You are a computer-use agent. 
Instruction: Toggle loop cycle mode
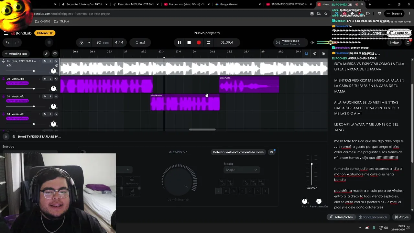tap(209, 42)
